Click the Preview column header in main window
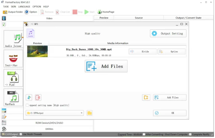 coord(104,18)
